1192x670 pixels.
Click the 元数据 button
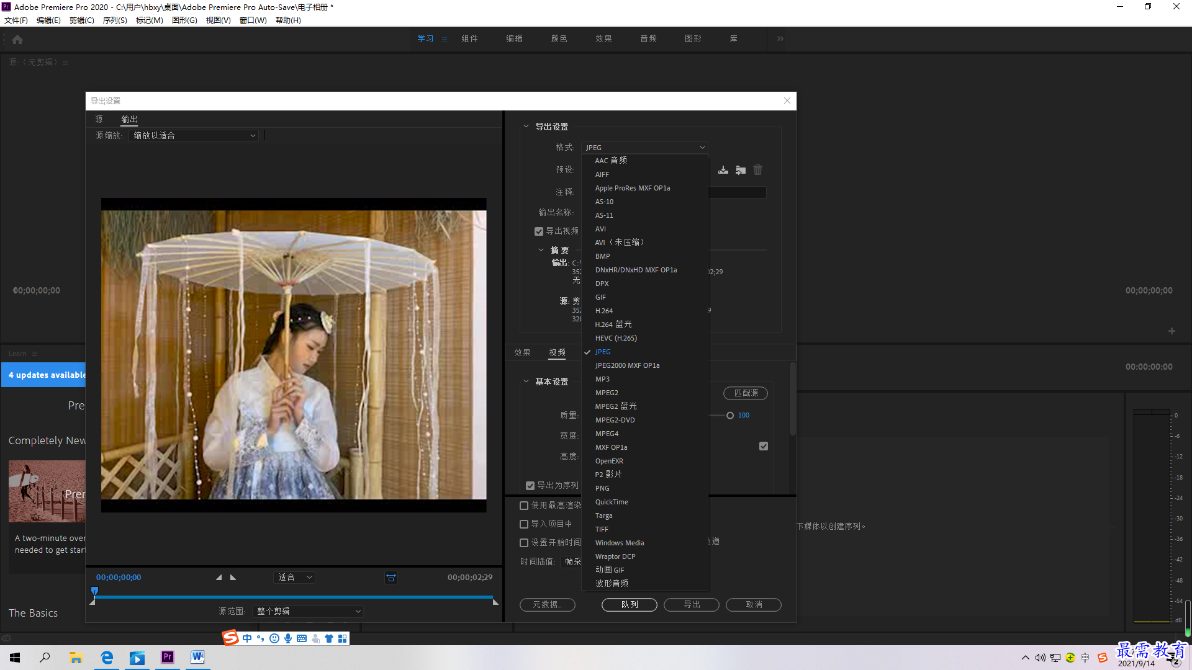coord(548,604)
